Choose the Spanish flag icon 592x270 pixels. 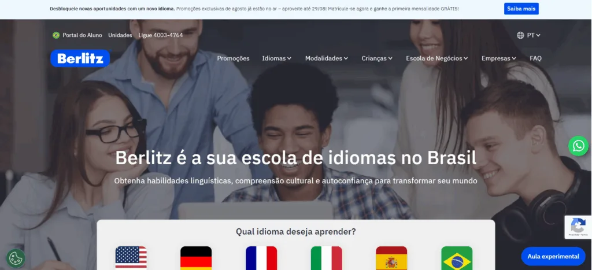391,258
